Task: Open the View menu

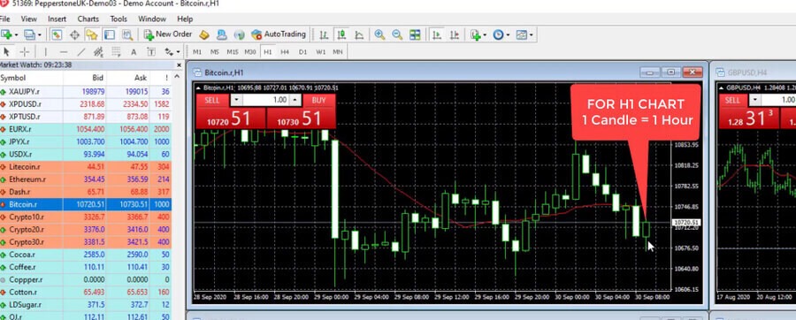Action: (x=28, y=19)
